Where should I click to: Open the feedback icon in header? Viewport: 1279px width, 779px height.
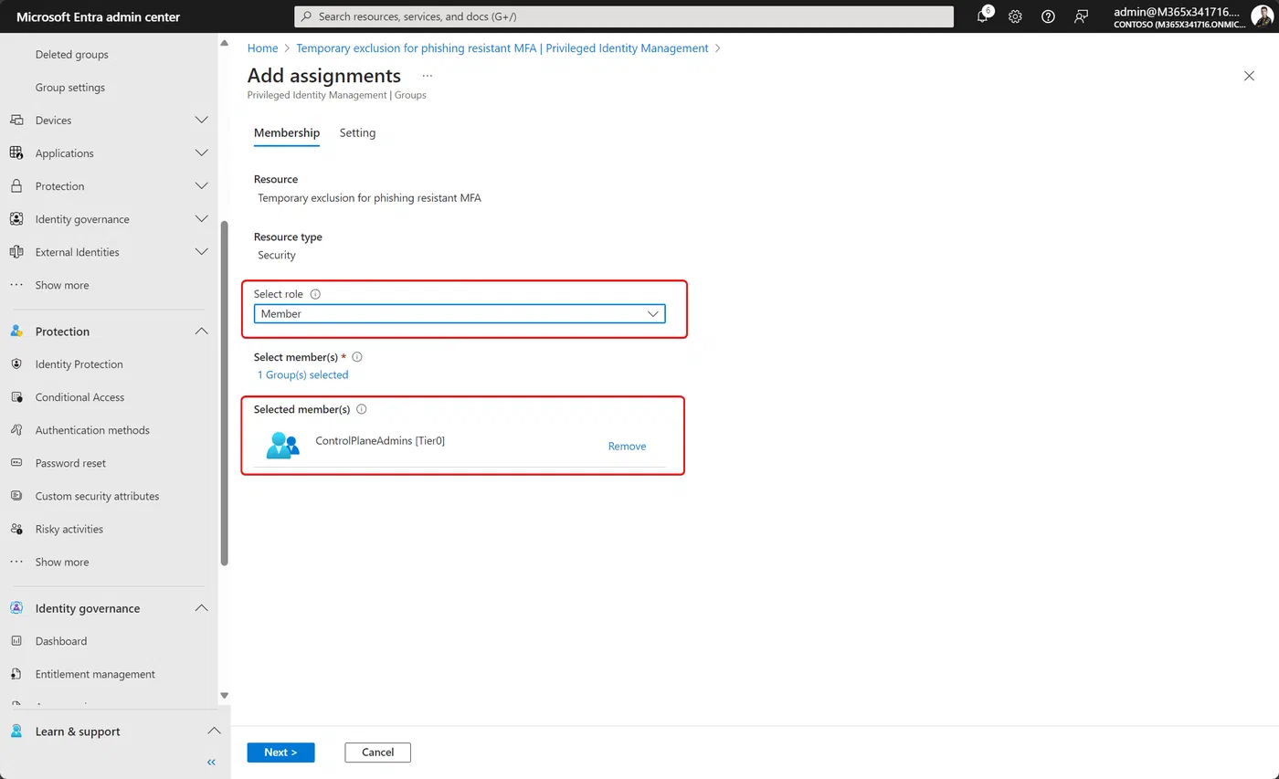1082,16
